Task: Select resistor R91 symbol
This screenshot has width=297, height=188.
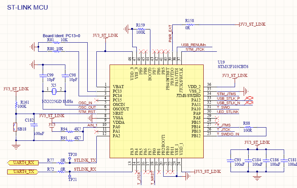Action: tap(70, 140)
